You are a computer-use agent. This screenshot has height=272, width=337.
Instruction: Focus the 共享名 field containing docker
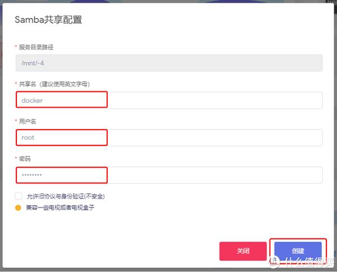[x=169, y=100]
